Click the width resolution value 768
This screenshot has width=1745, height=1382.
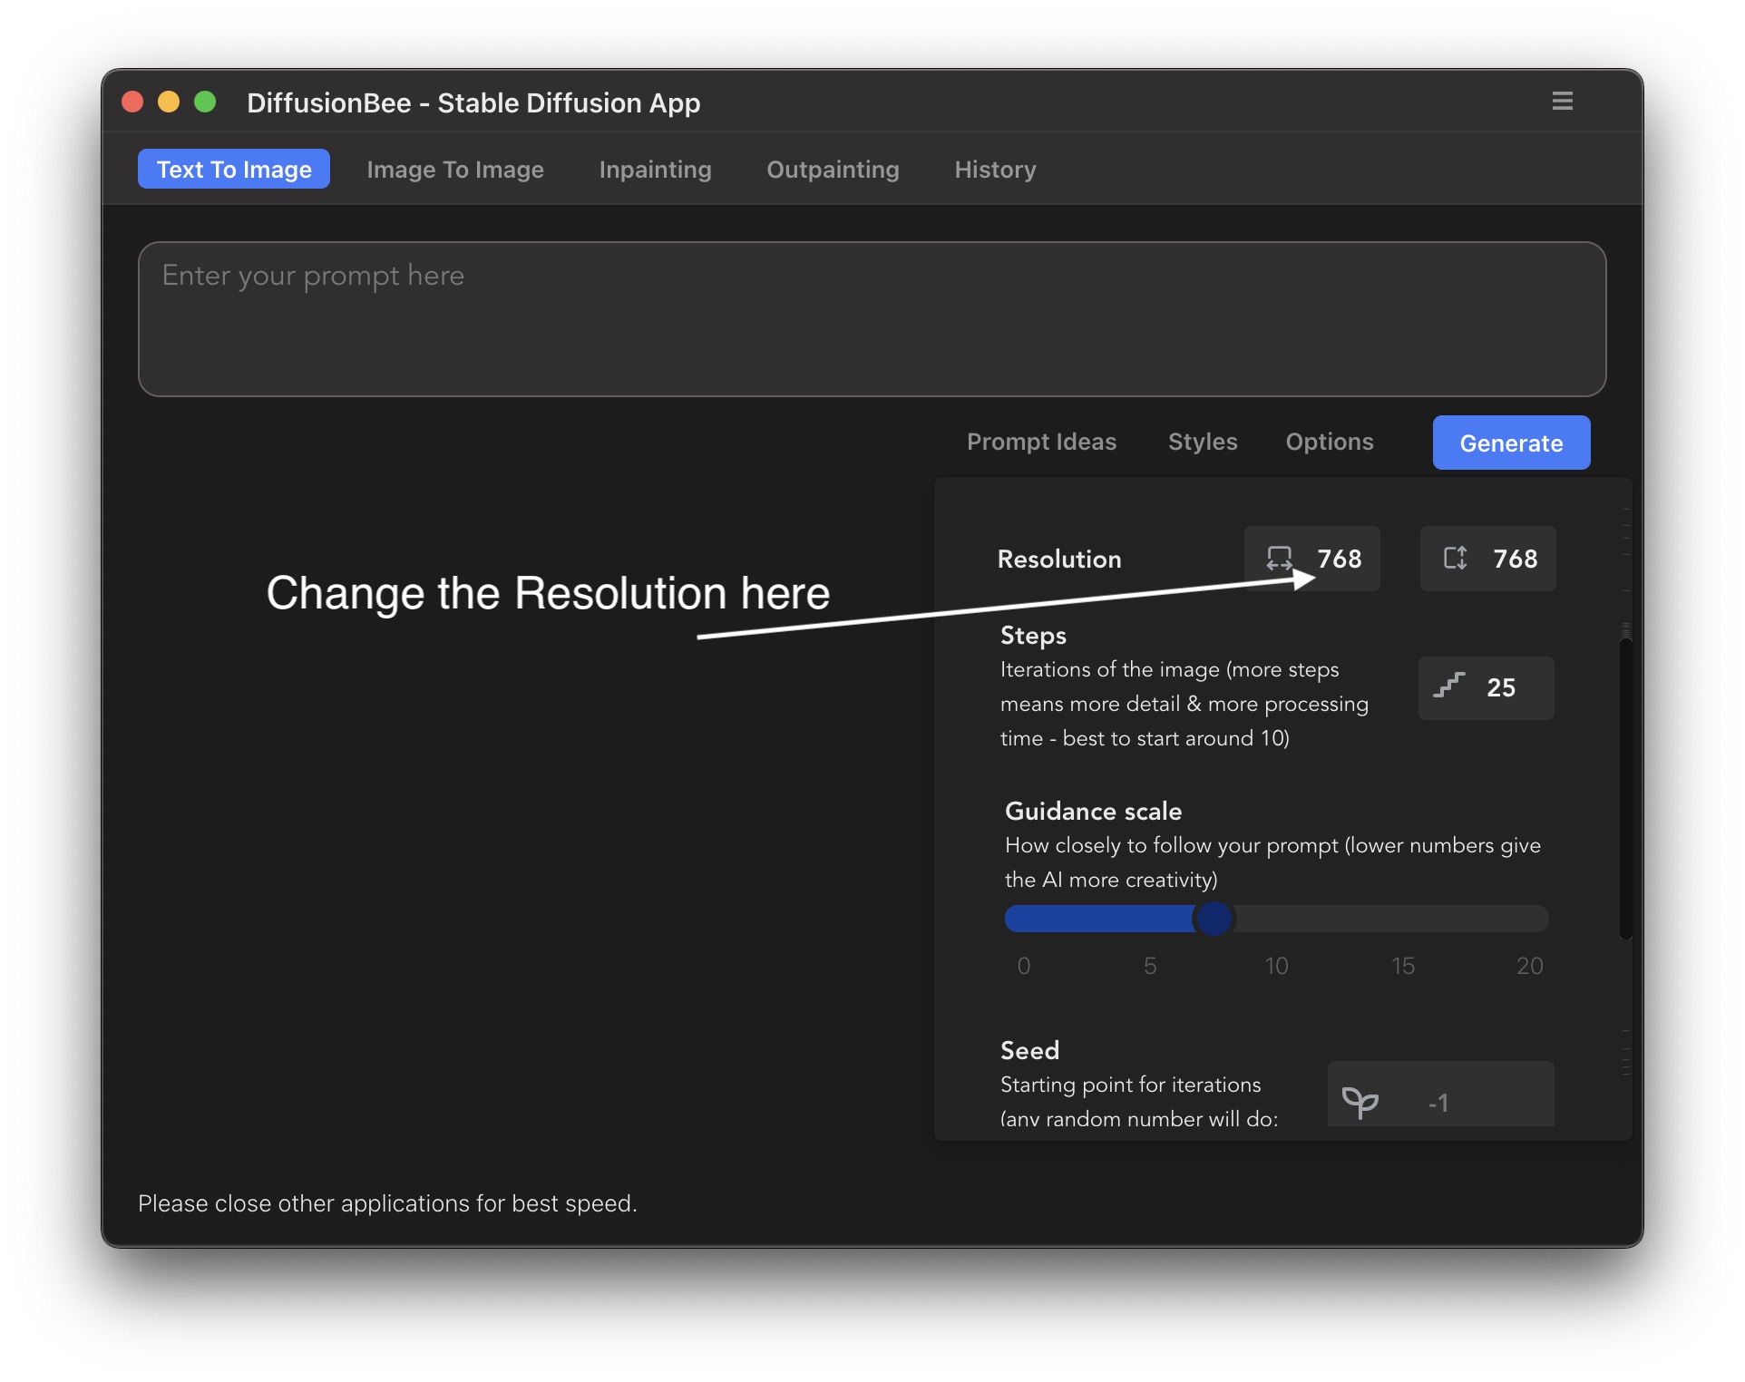[x=1340, y=559]
